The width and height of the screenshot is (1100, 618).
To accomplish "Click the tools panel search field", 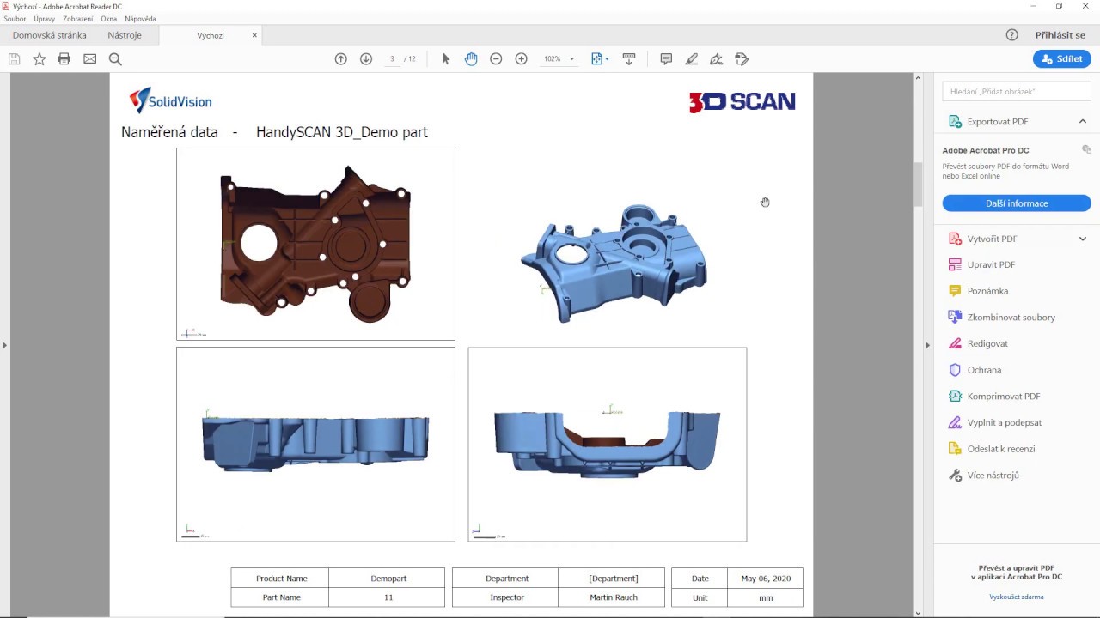I will click(1016, 91).
